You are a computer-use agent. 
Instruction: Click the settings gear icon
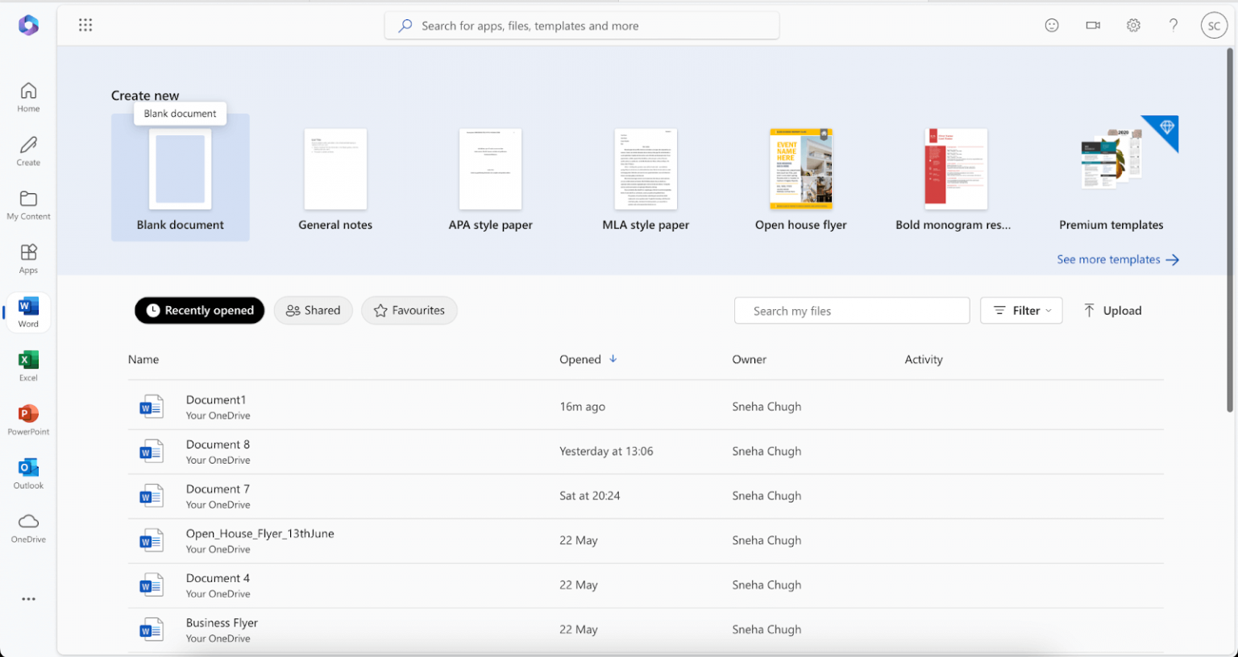(1133, 25)
